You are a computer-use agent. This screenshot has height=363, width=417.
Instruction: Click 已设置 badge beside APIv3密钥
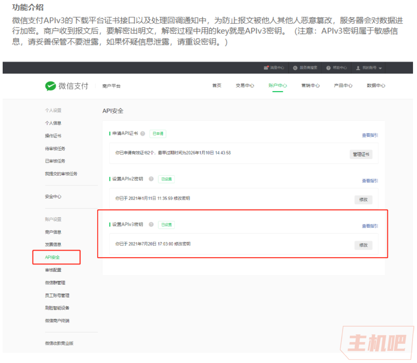(166, 225)
